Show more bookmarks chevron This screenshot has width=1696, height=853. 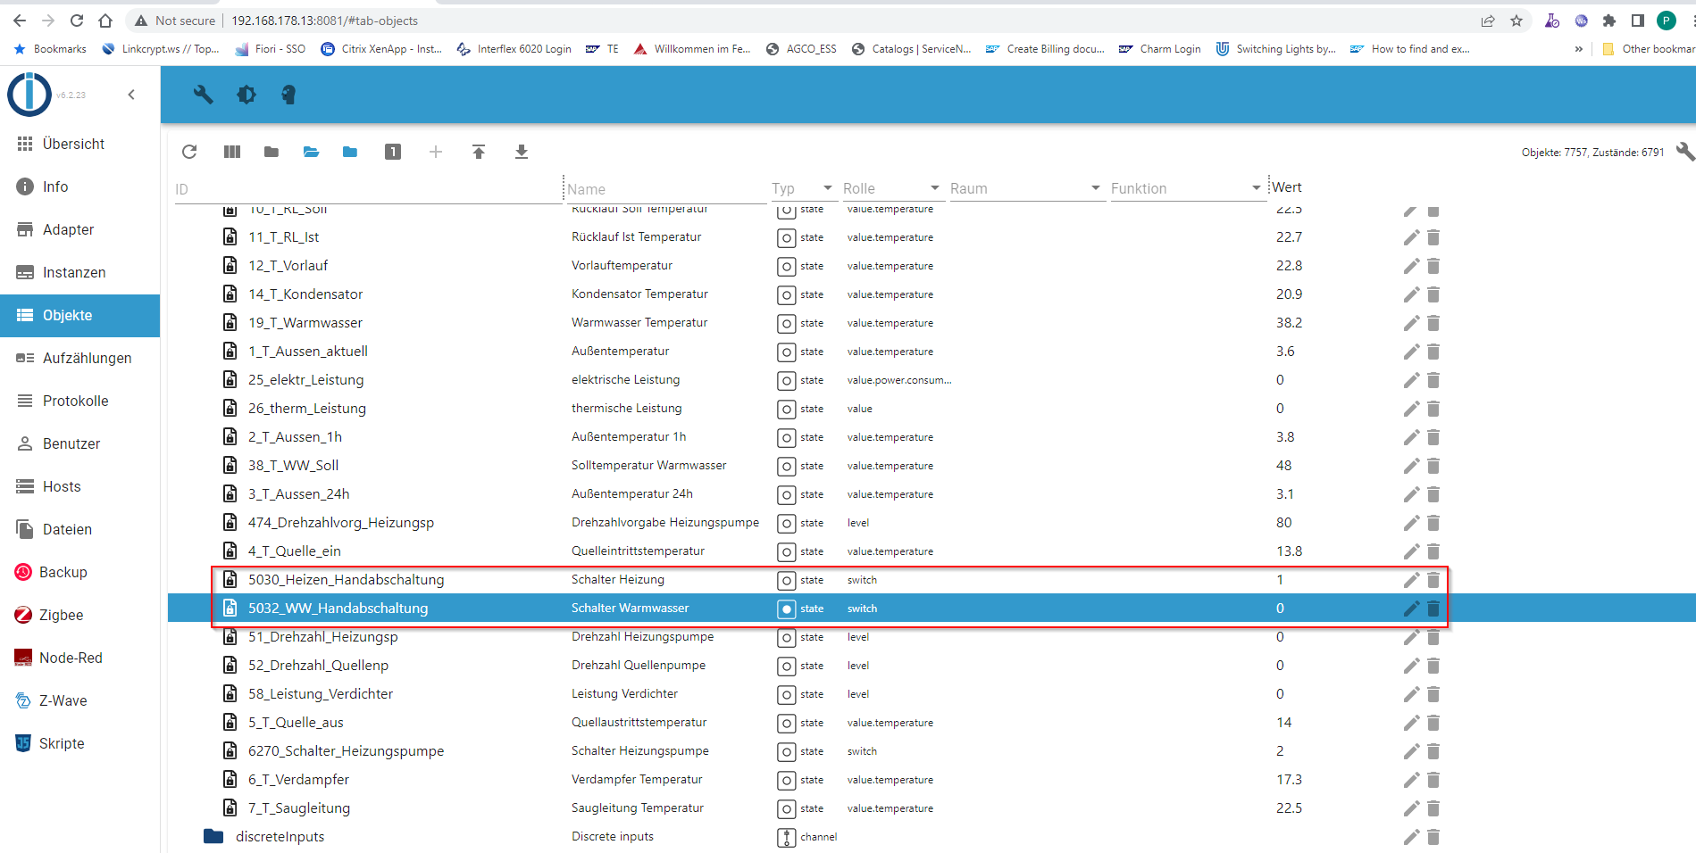tap(1579, 49)
